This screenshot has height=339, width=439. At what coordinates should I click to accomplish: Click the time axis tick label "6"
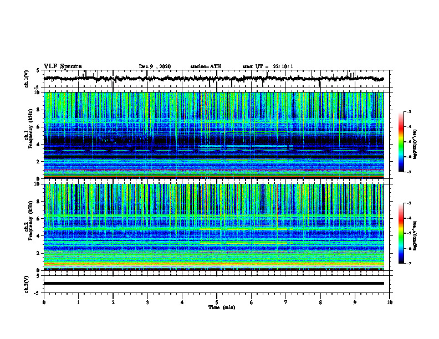[x=252, y=302]
